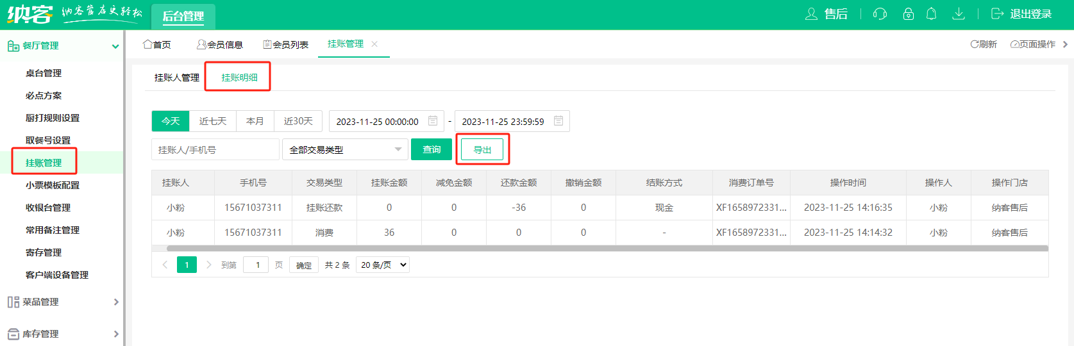Open 寄存管理 in the sidebar
This screenshot has height=346, width=1074.
coord(44,252)
